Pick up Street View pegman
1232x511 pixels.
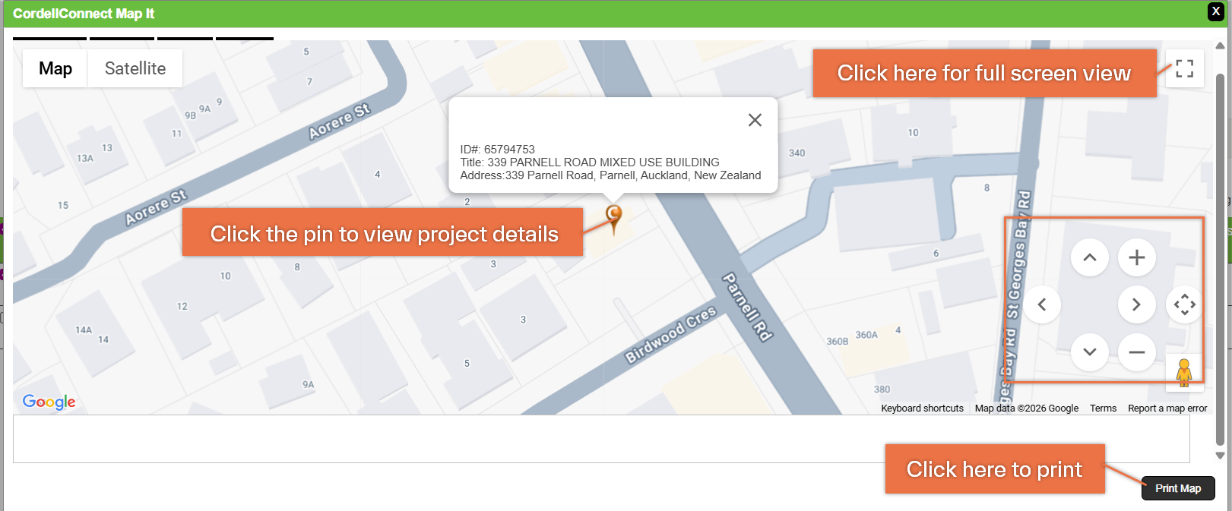point(1184,372)
